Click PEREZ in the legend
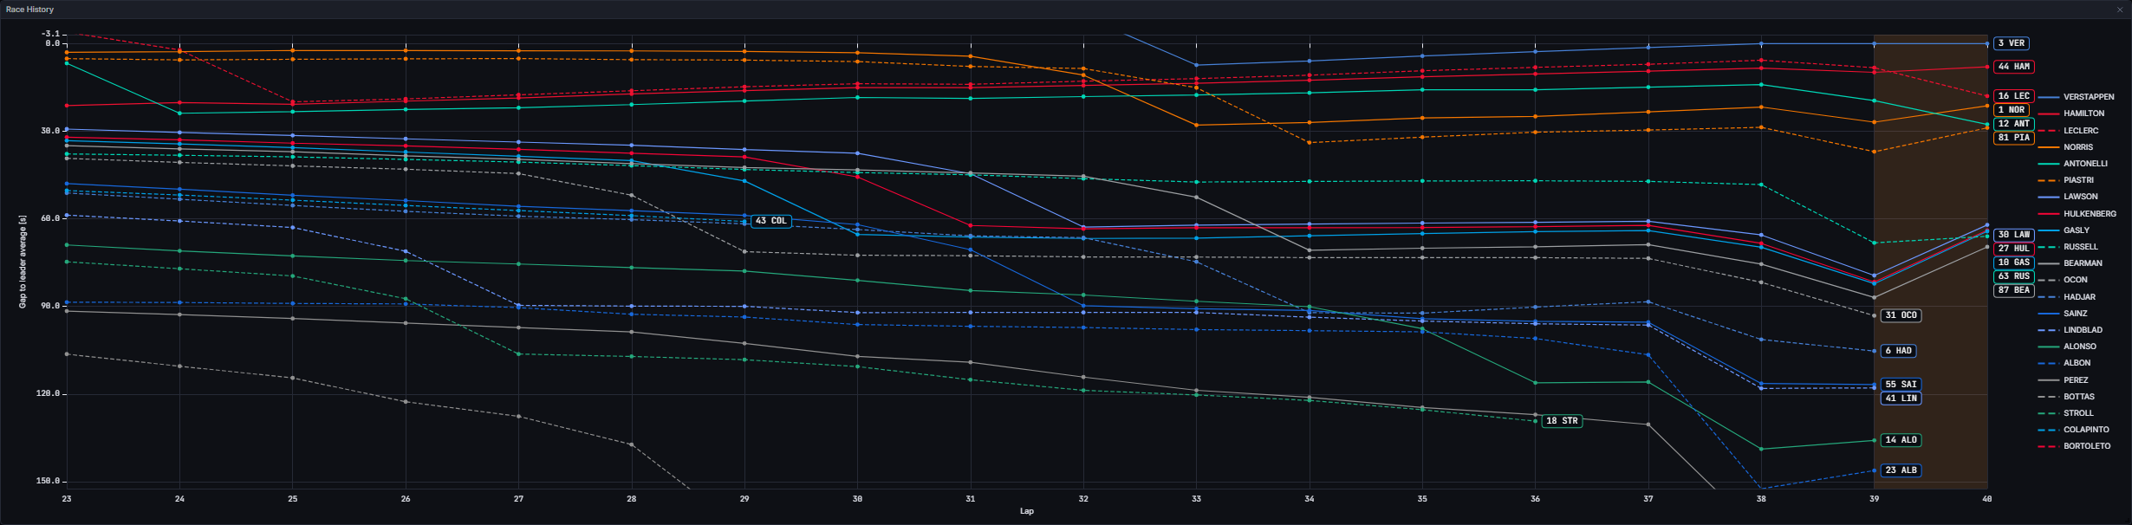Image resolution: width=2132 pixels, height=525 pixels. point(2064,380)
